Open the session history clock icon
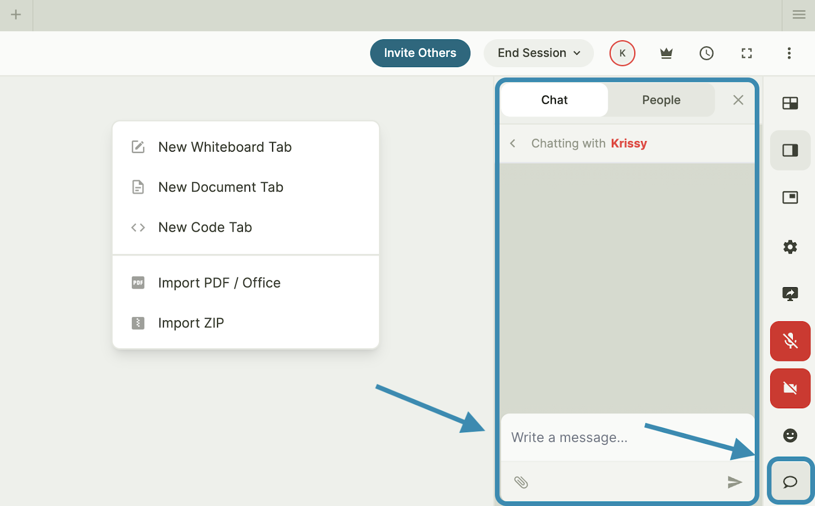This screenshot has width=815, height=506. coord(706,53)
